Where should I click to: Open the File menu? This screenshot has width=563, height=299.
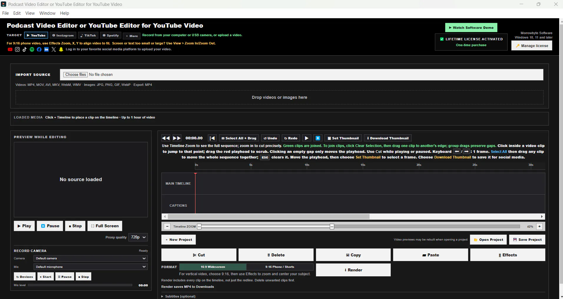point(6,13)
